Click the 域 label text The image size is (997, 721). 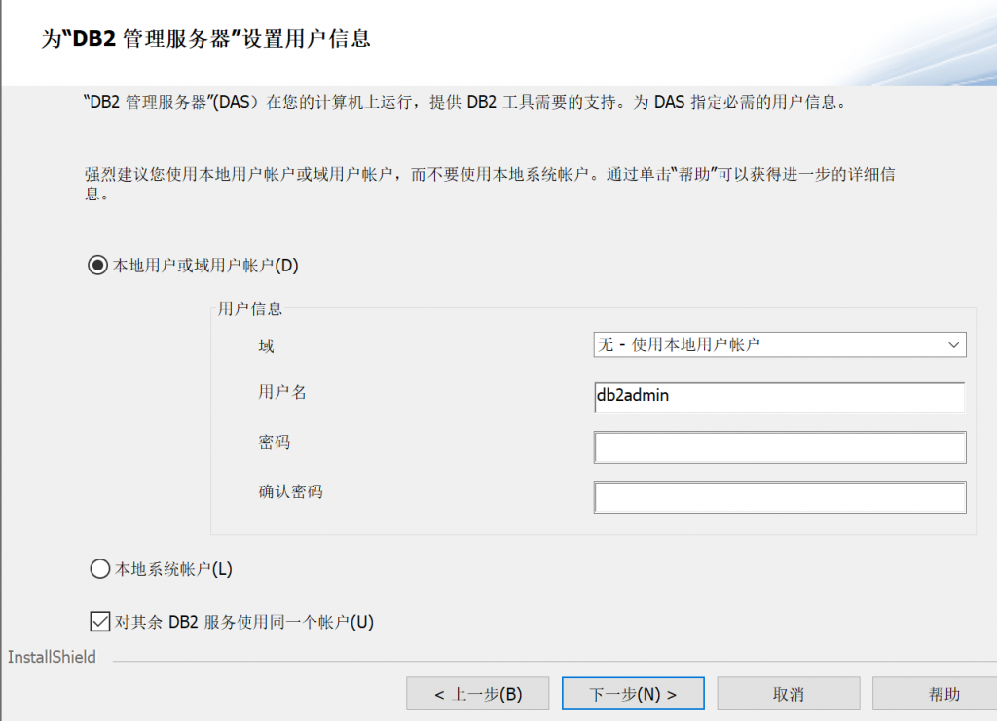tap(266, 346)
